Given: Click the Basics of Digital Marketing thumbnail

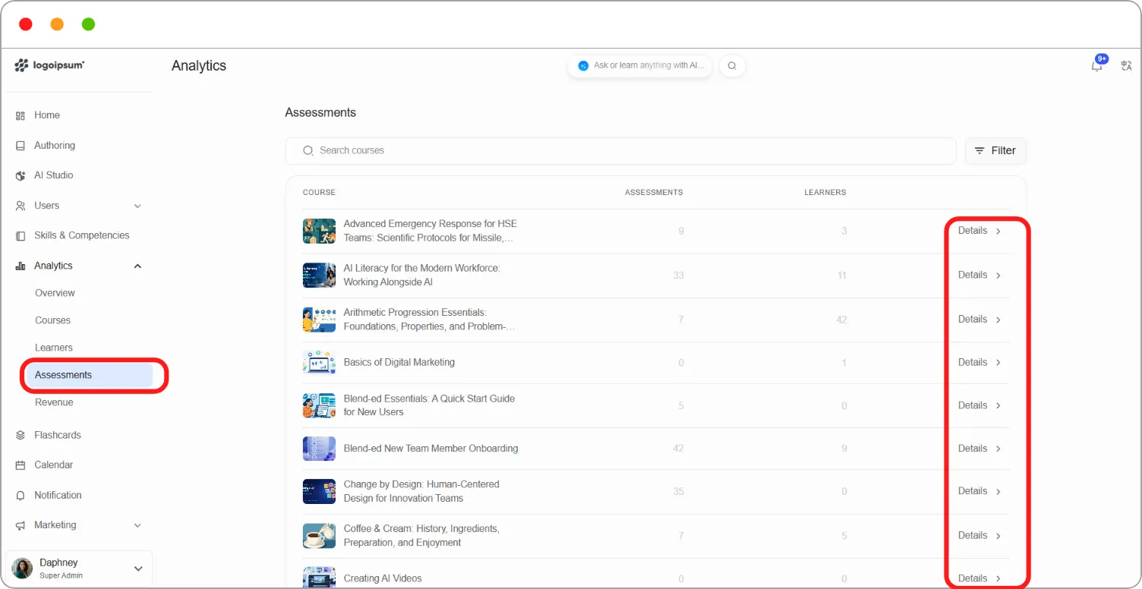Looking at the screenshot, I should pos(319,362).
